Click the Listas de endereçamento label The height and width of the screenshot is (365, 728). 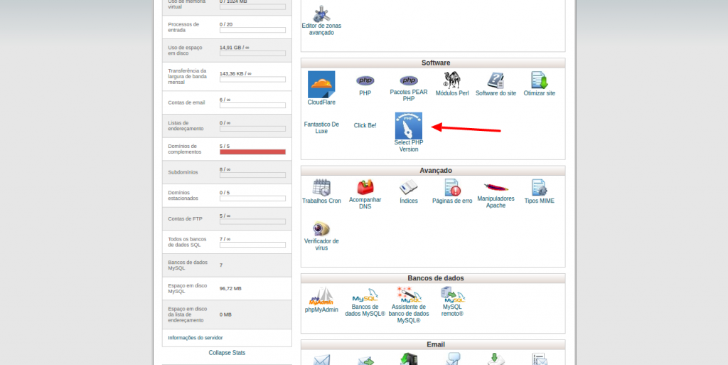pos(186,126)
